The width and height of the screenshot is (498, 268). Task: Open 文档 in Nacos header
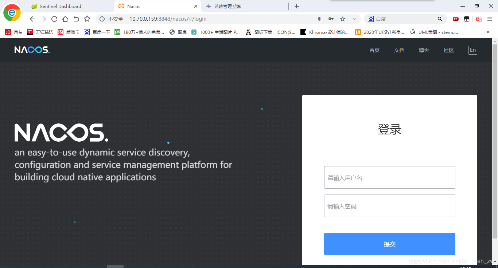click(x=399, y=50)
